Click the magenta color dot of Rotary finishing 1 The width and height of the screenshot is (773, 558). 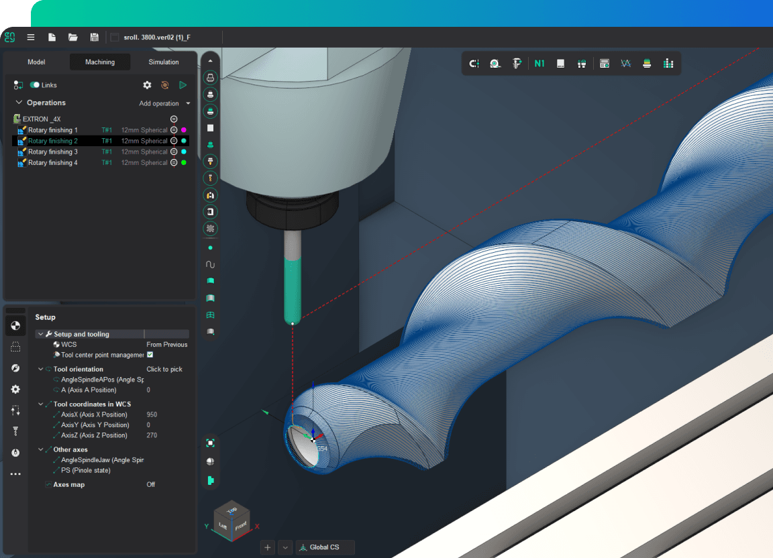click(x=184, y=130)
